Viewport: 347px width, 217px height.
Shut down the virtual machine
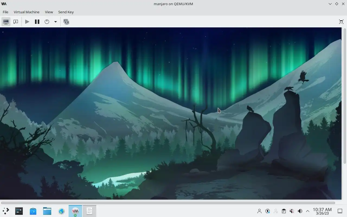47,22
